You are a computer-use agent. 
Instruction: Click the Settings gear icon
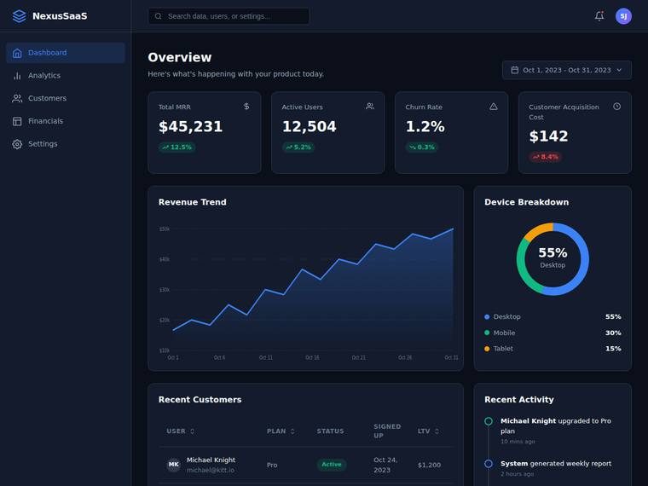pos(17,144)
